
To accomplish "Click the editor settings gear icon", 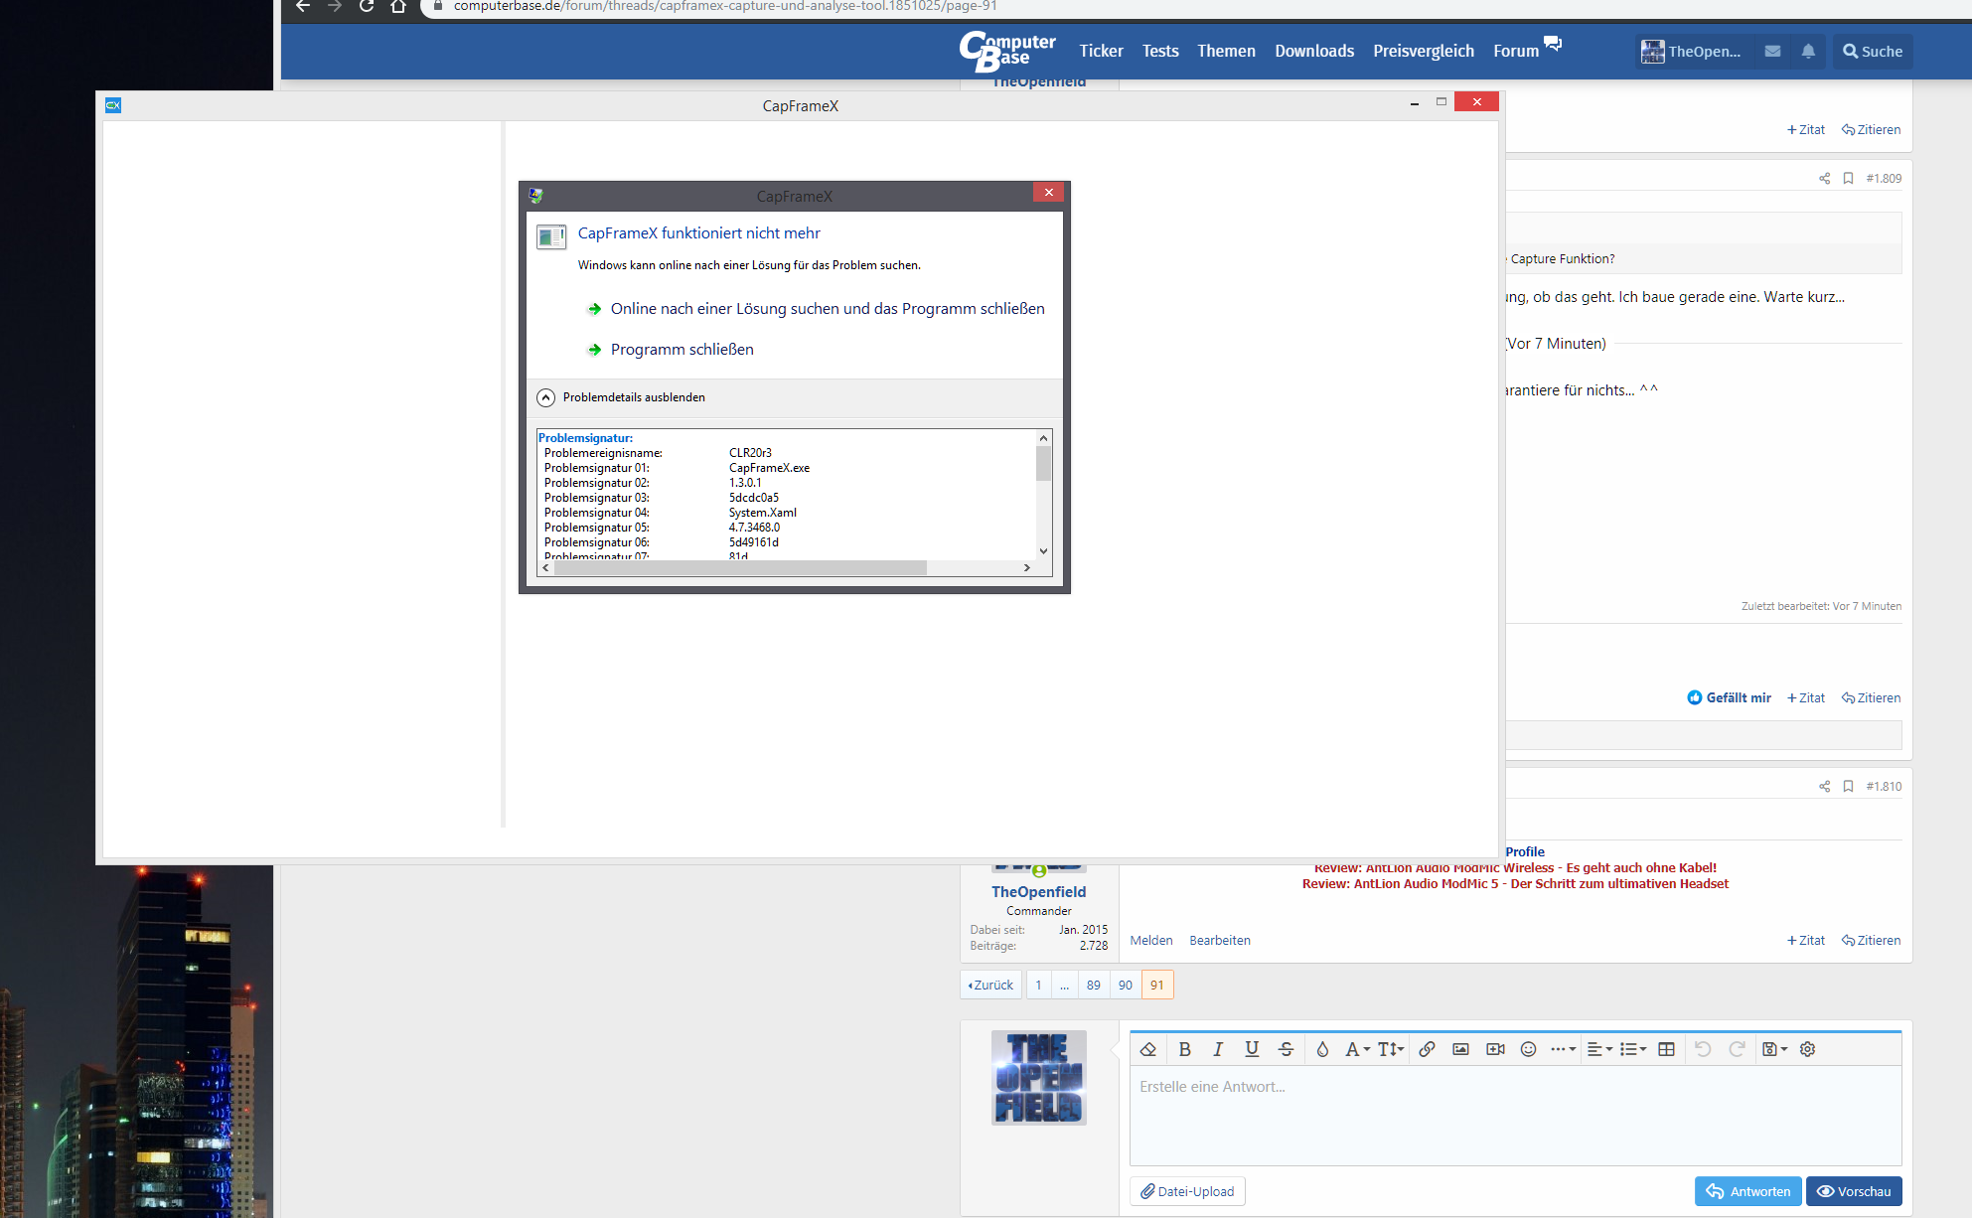I will pos(1807,1049).
